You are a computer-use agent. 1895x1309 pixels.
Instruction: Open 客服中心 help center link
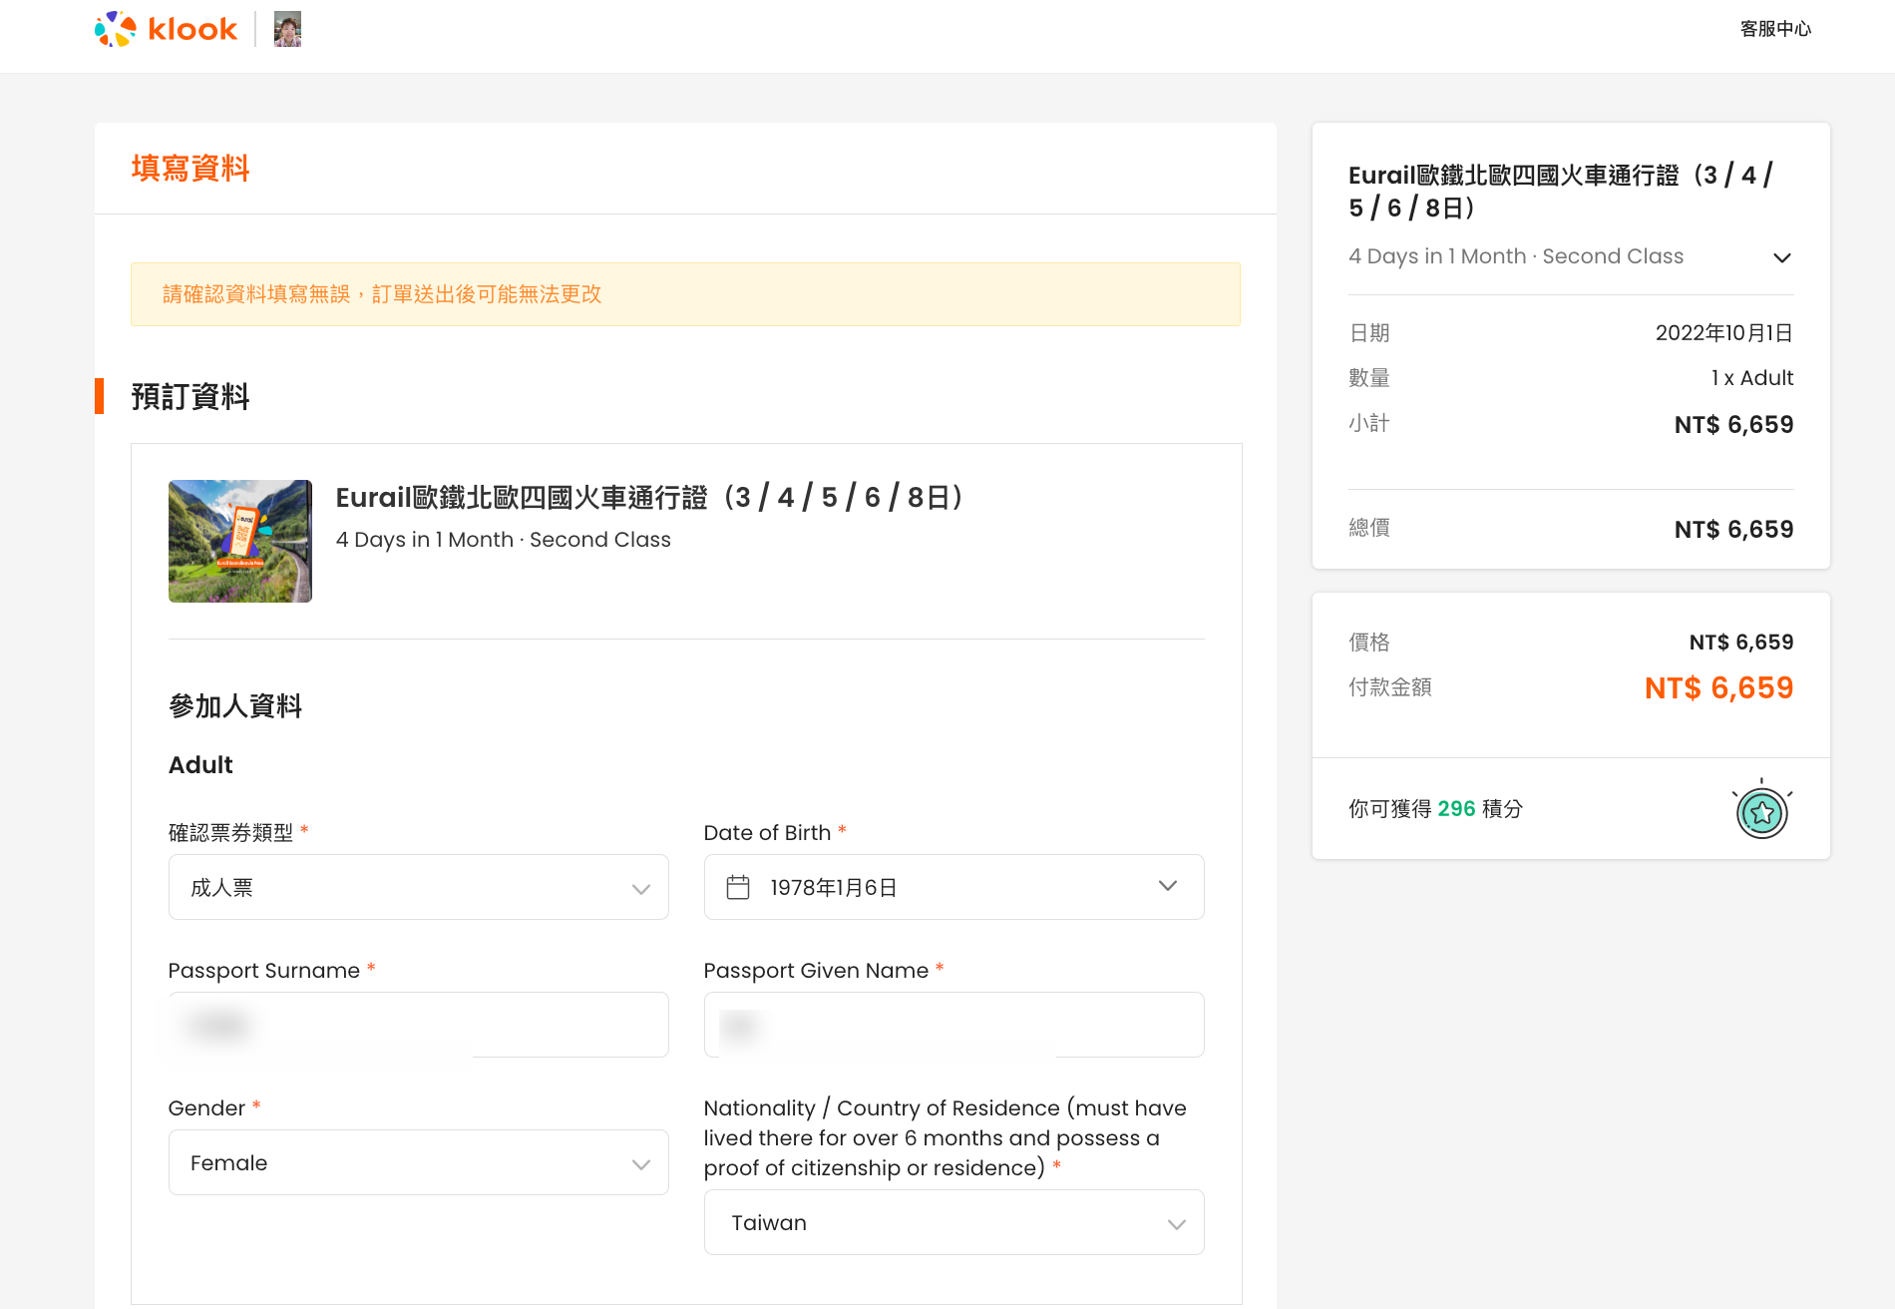(x=1775, y=29)
